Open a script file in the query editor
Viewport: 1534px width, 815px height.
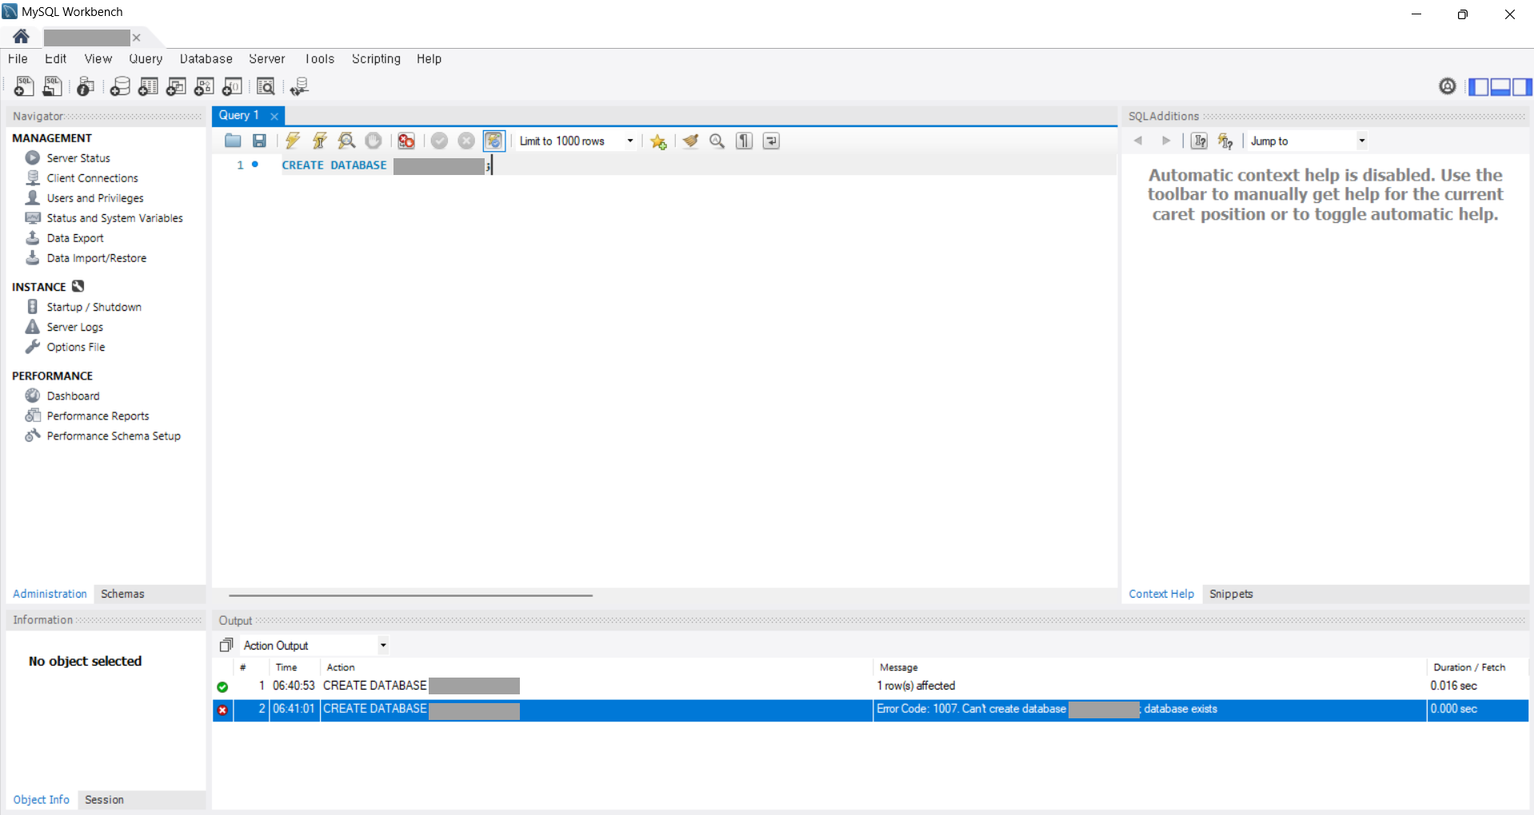(233, 141)
